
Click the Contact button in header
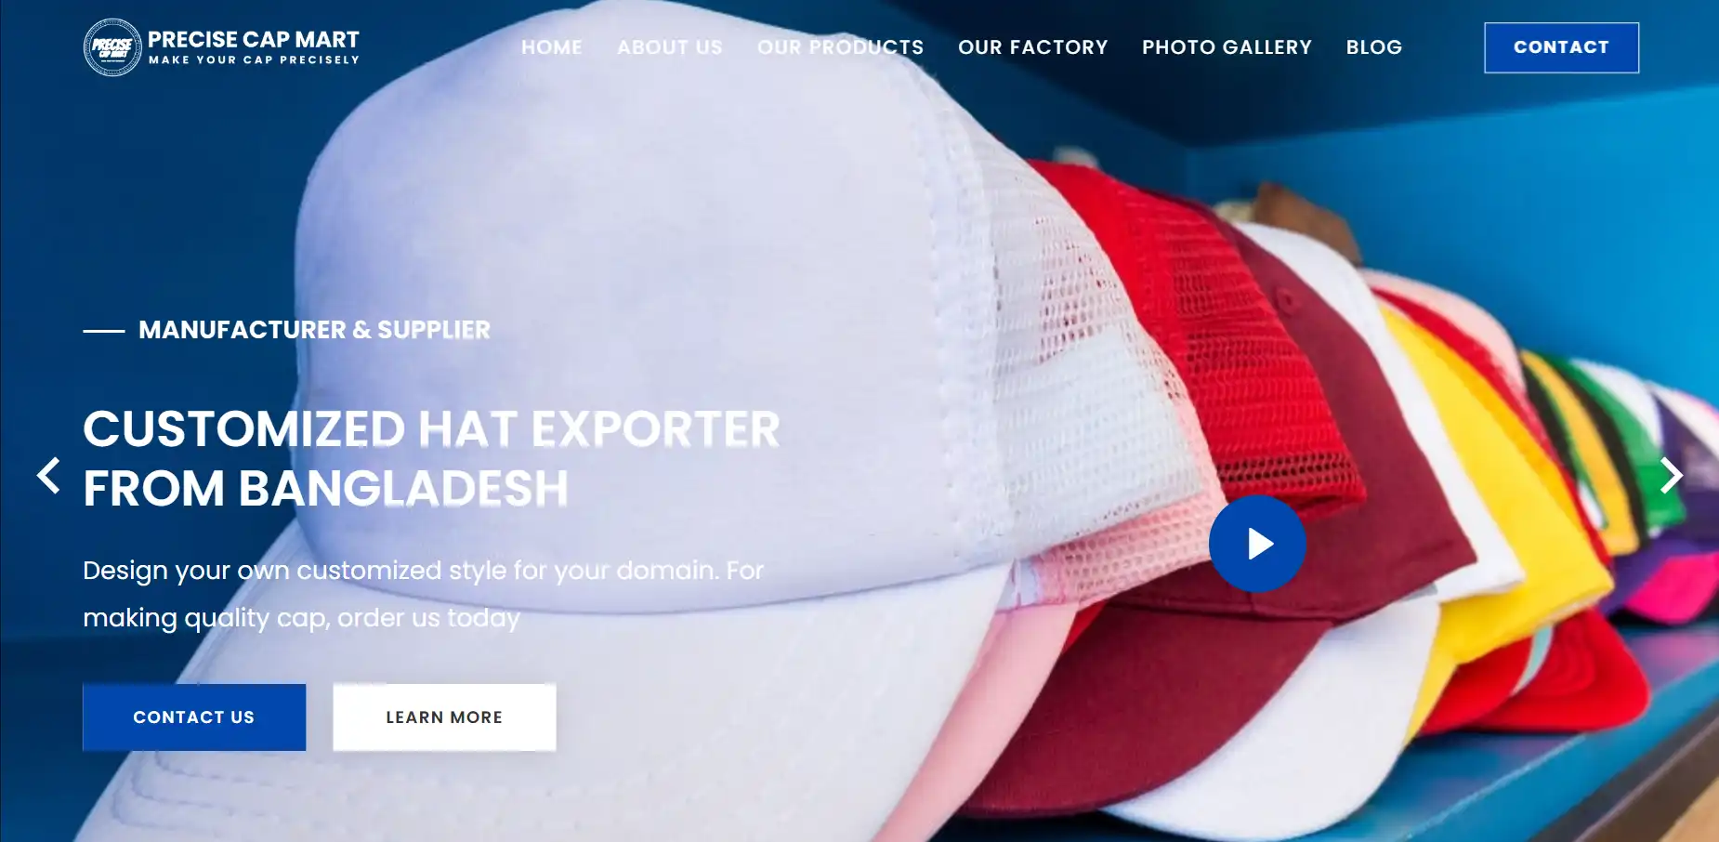point(1561,47)
